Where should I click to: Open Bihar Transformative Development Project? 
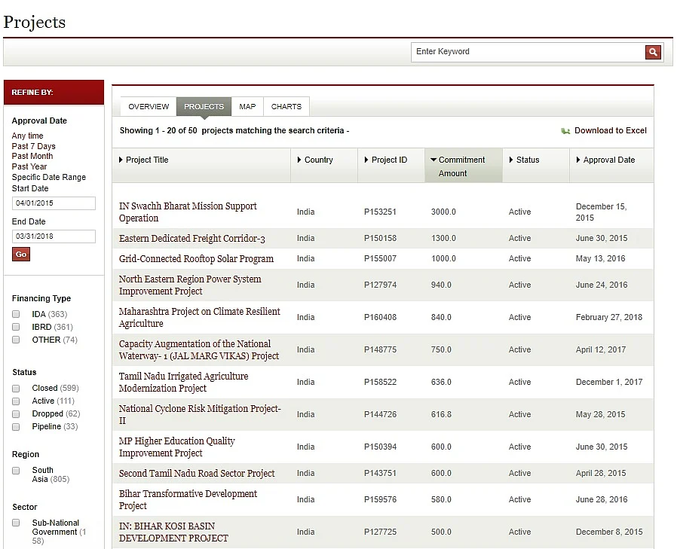(x=188, y=499)
